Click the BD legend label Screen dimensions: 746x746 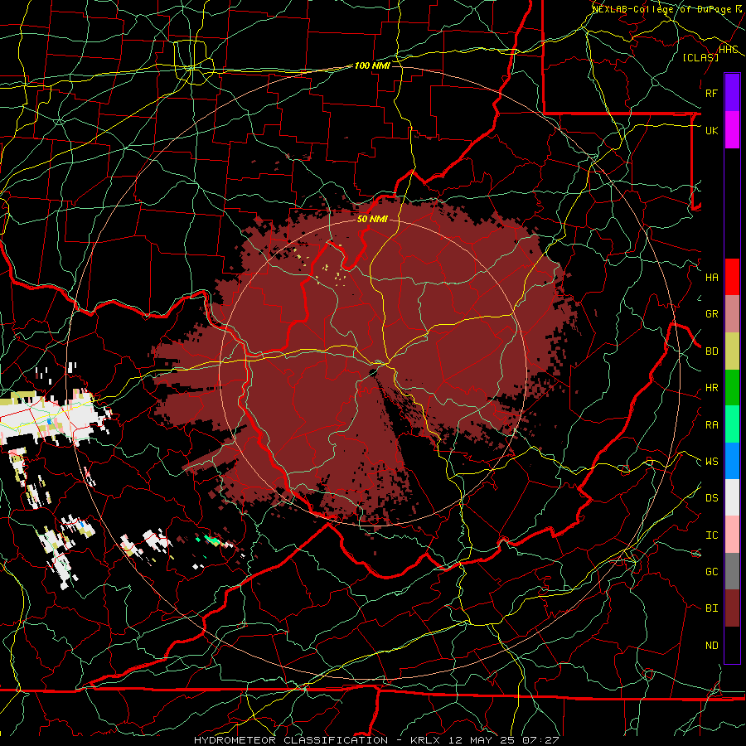tap(711, 351)
